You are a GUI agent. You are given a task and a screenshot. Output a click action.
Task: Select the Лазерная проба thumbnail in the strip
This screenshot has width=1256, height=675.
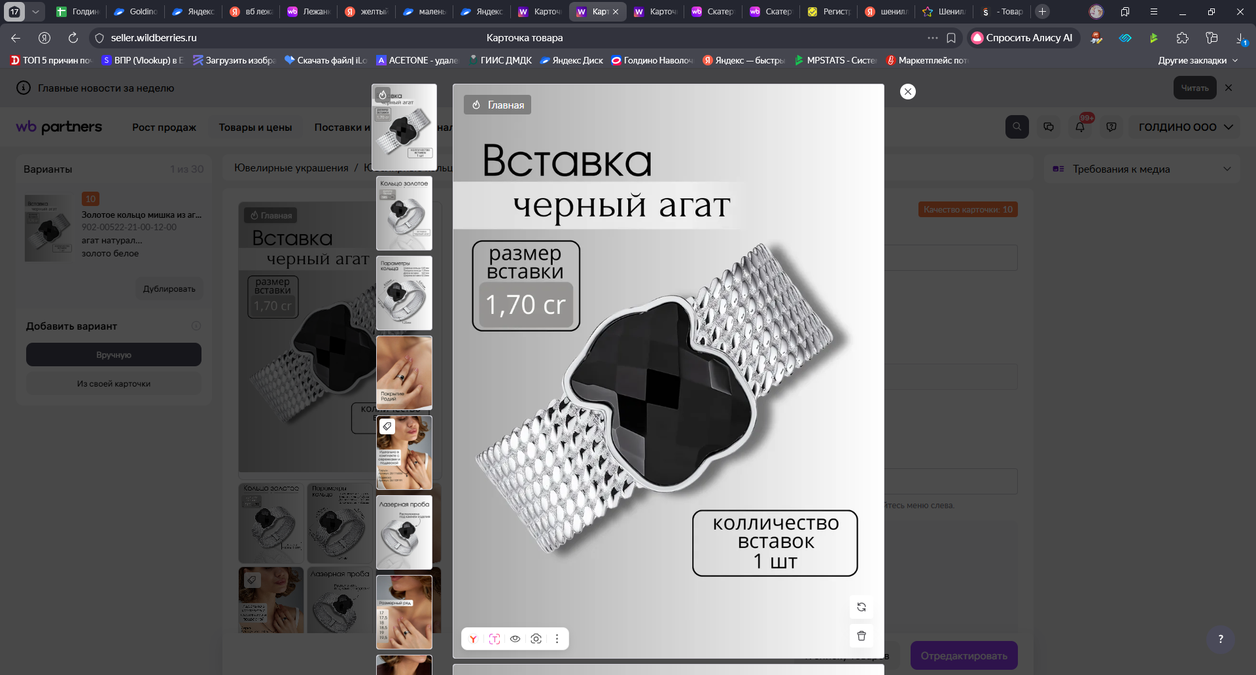(x=404, y=532)
